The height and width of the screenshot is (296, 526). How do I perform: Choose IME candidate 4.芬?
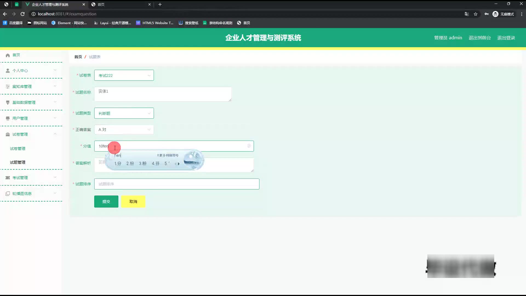(x=156, y=163)
